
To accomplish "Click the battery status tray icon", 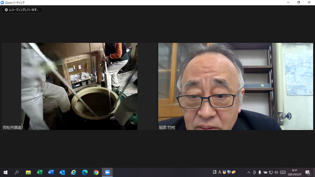I will [265, 173].
